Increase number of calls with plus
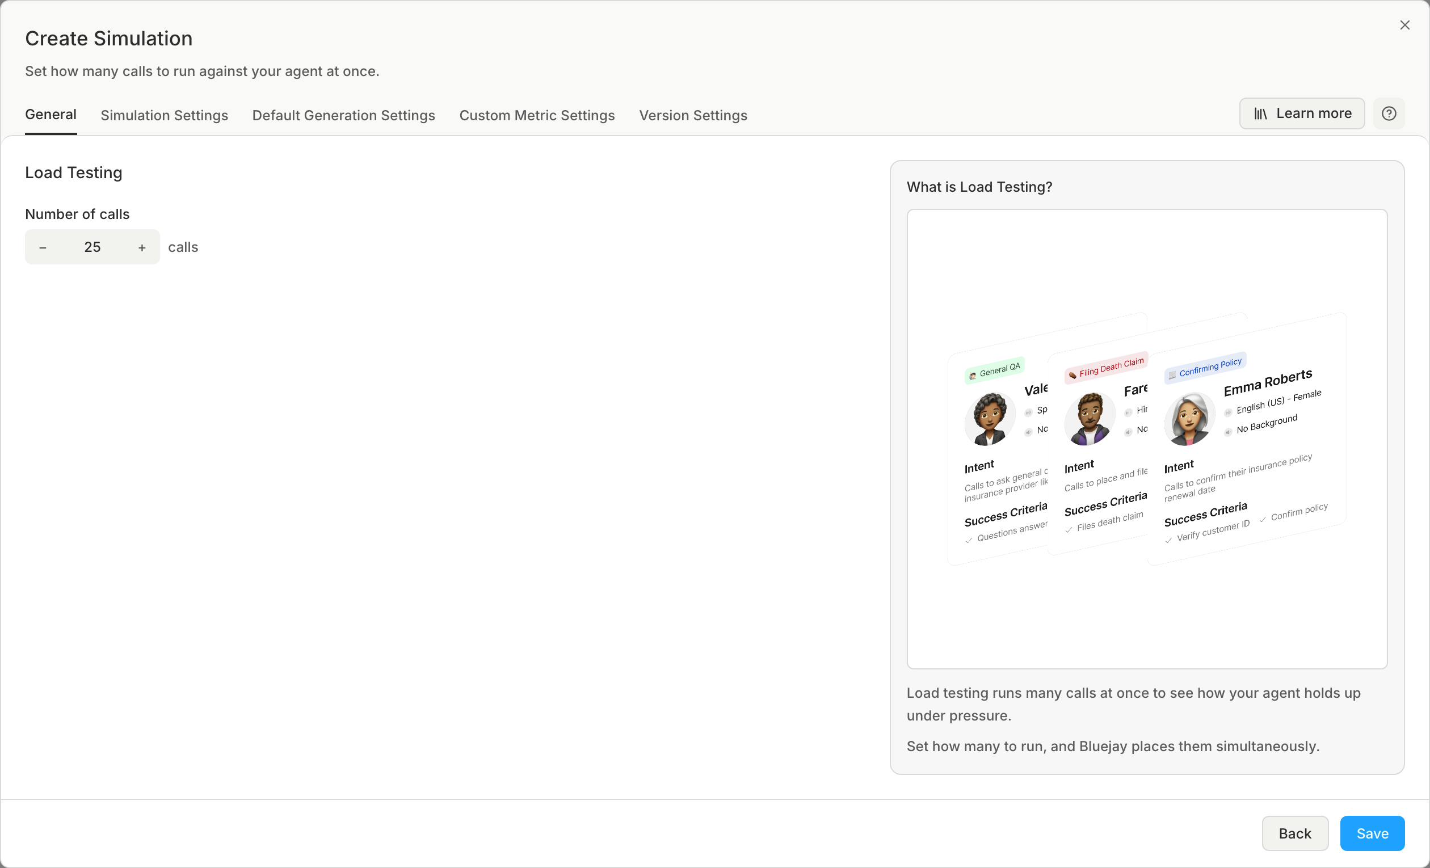This screenshot has width=1430, height=868. pos(142,247)
